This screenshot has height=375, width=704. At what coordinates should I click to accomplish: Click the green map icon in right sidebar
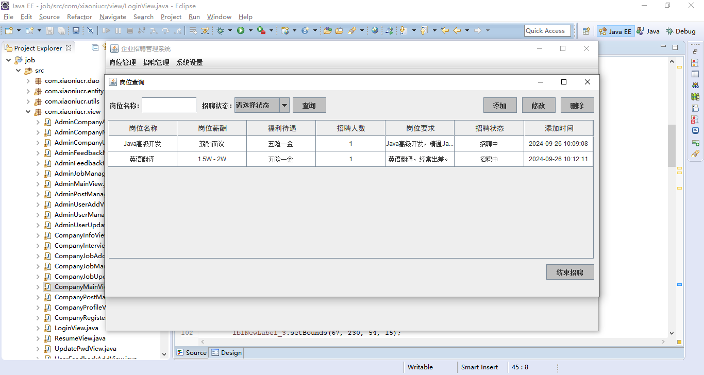point(695,96)
